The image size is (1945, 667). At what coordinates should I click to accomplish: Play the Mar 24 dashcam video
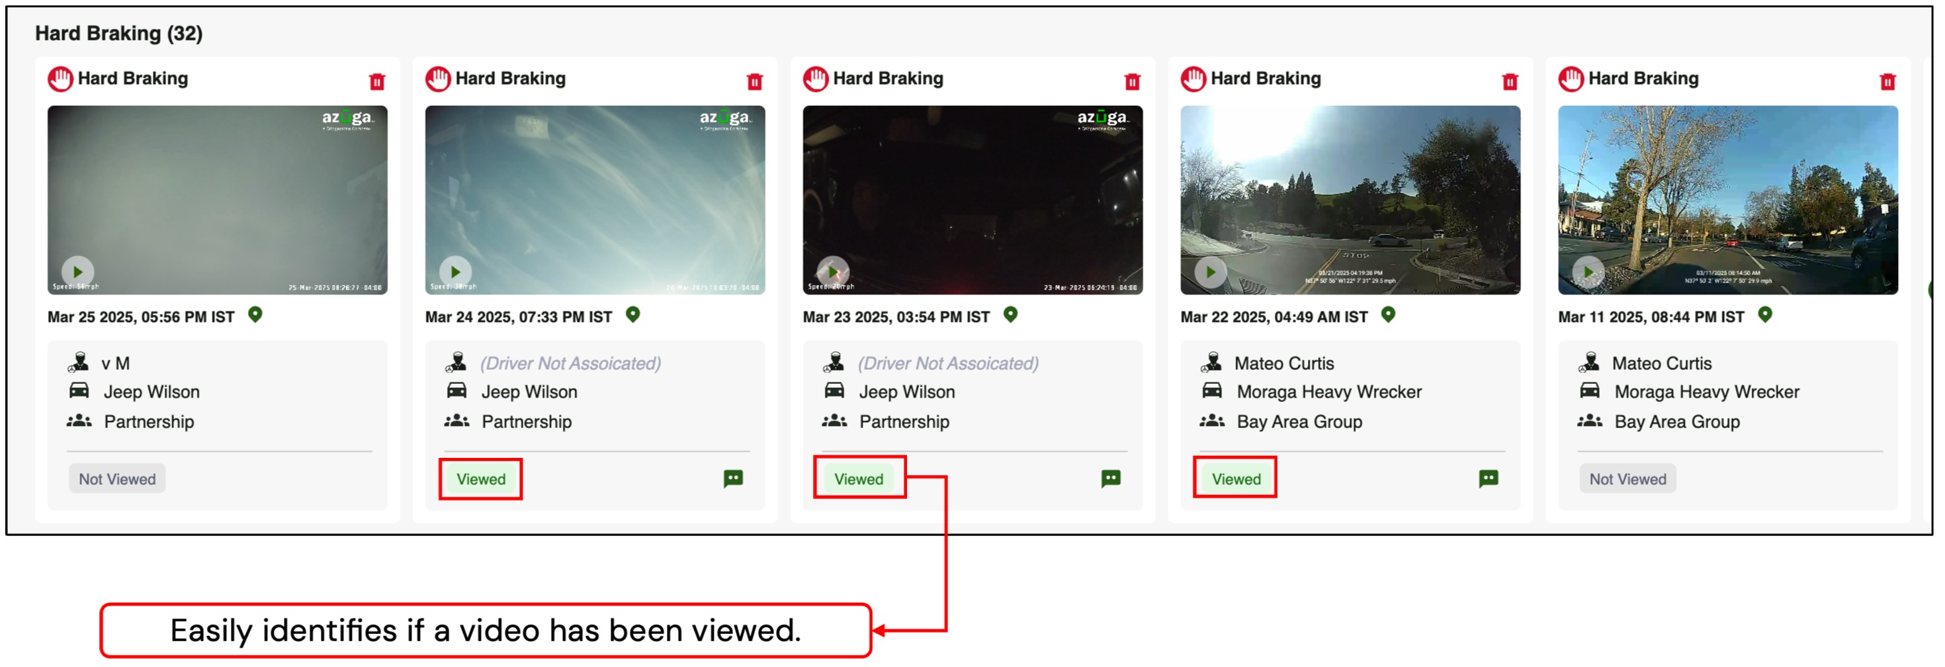(455, 271)
